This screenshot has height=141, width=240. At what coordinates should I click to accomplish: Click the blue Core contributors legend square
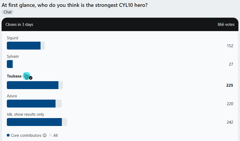click(x=8, y=135)
